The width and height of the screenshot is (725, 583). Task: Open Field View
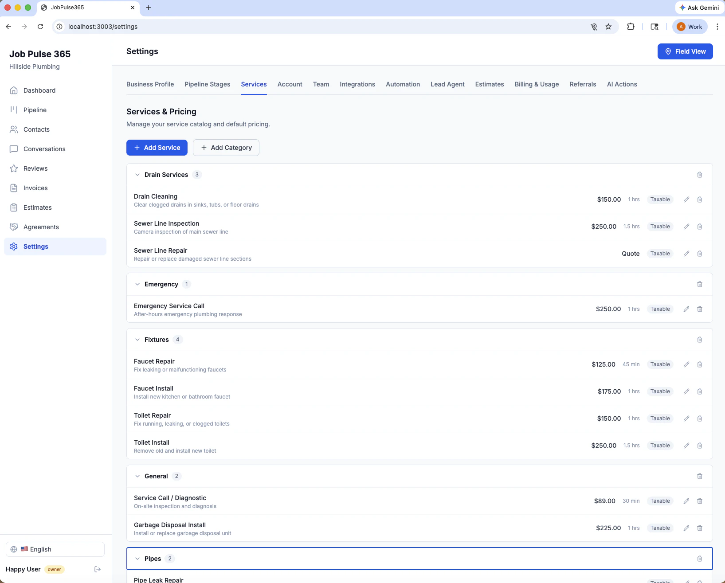point(685,51)
